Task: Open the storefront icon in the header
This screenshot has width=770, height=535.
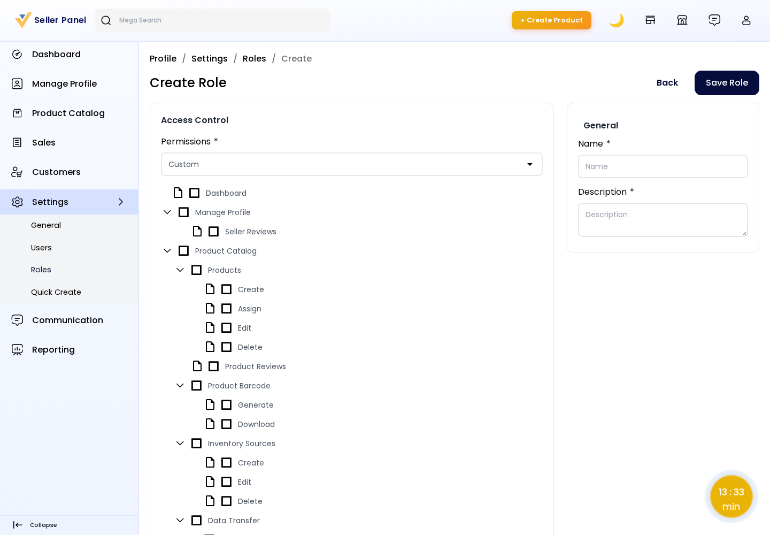Action: [x=650, y=20]
